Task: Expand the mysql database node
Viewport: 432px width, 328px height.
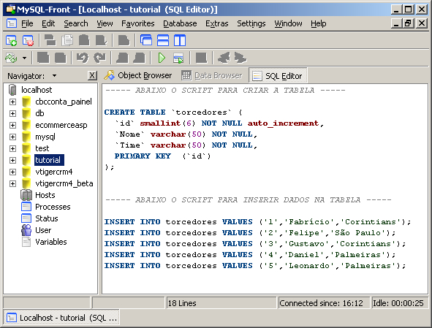Action: click(12, 137)
